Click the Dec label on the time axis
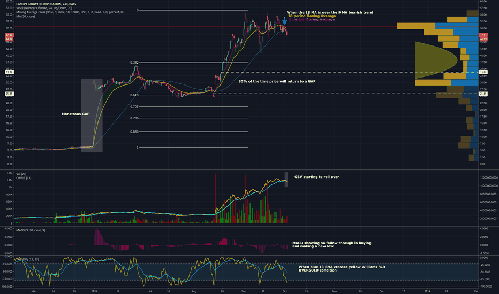 [382, 291]
